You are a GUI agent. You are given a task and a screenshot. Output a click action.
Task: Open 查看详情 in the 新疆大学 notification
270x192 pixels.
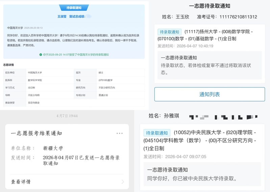pos(67,182)
